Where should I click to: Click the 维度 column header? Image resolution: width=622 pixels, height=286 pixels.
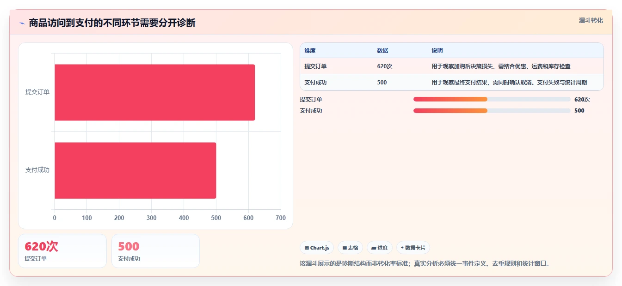[310, 51]
